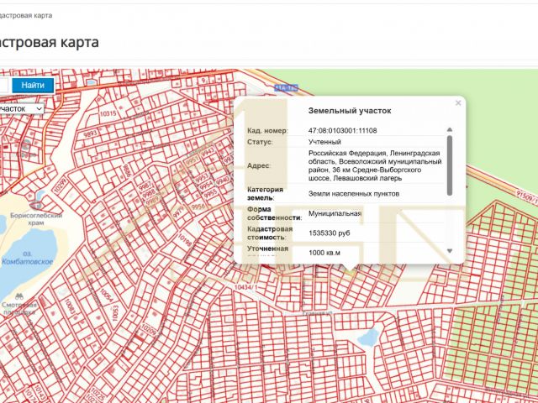Click the popup vertical scrollbar thumb
Viewport: 538px width, 403px height.
[450, 166]
